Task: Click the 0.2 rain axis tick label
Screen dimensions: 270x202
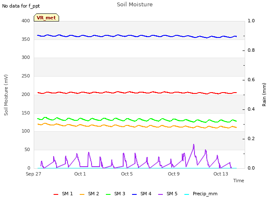Action: point(251,139)
